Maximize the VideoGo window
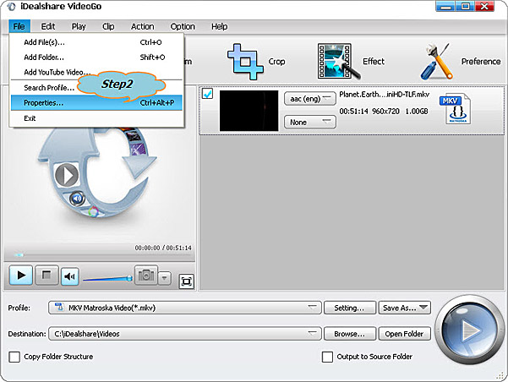 point(465,7)
